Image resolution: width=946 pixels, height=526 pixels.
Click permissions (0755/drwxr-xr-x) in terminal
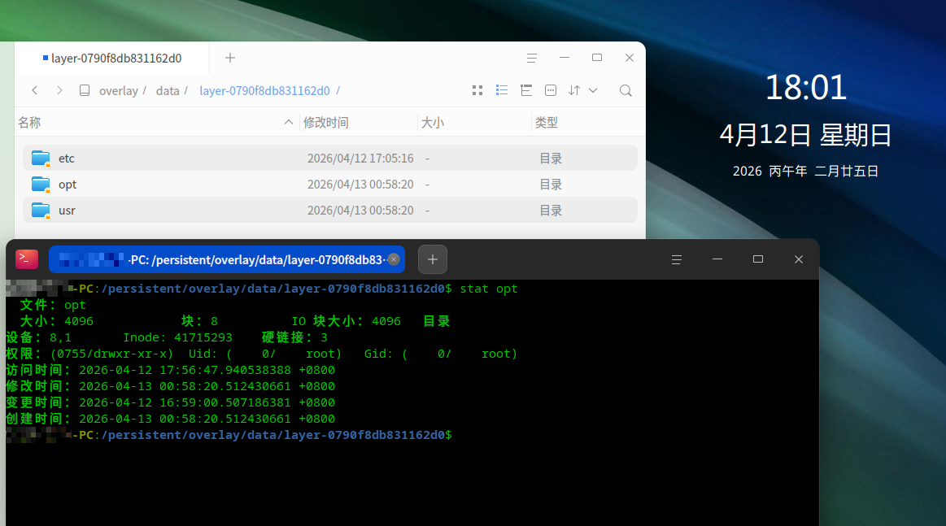tap(111, 354)
